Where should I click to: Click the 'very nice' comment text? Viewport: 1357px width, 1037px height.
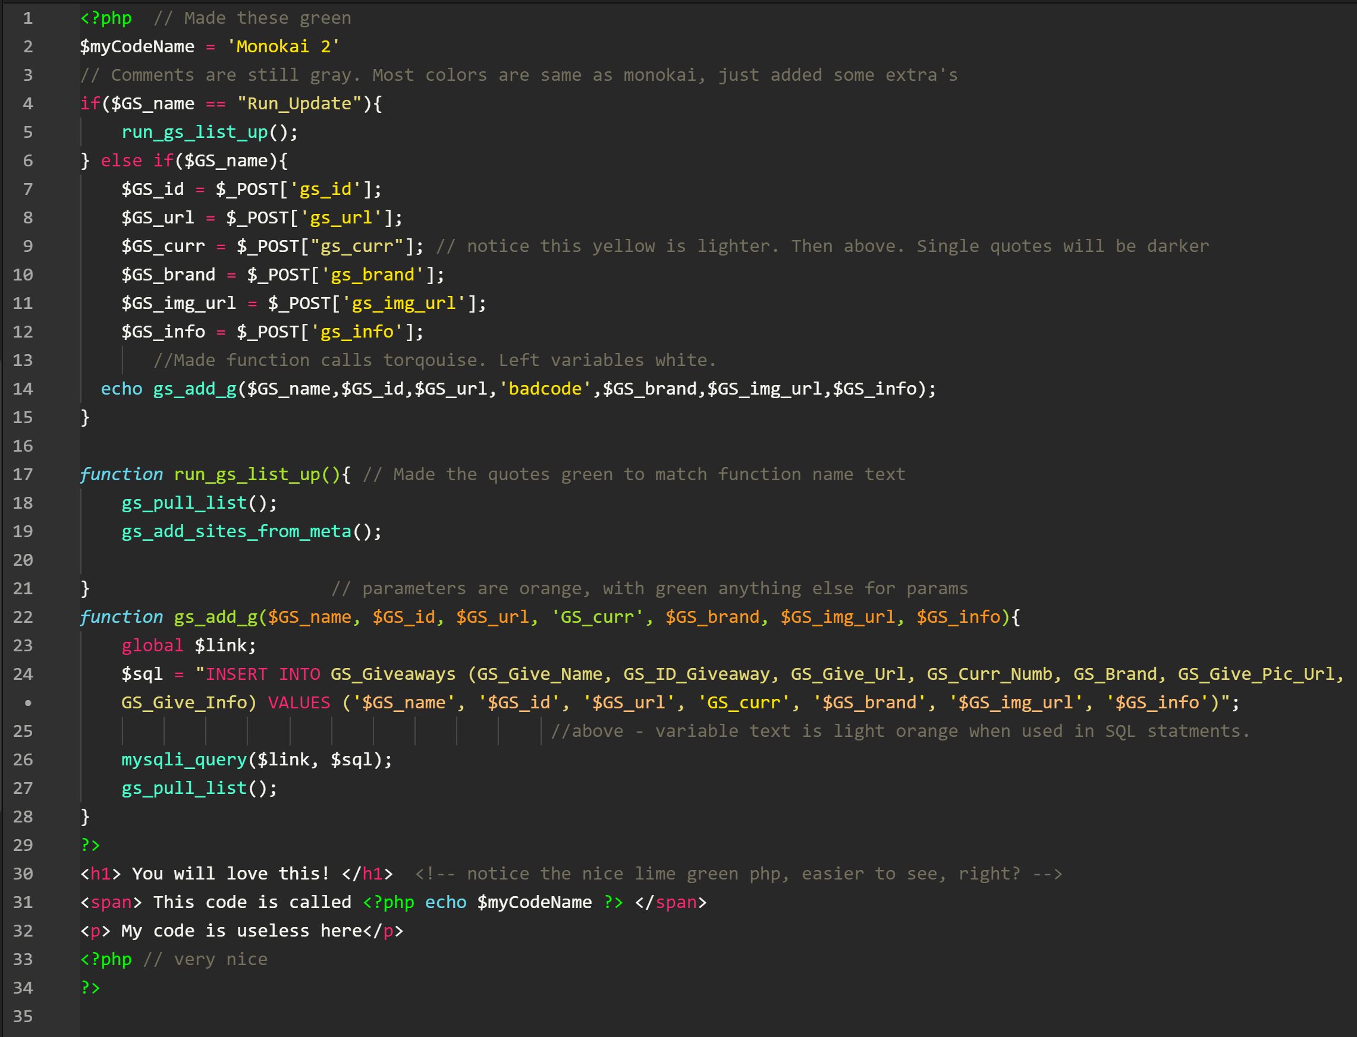click(220, 959)
